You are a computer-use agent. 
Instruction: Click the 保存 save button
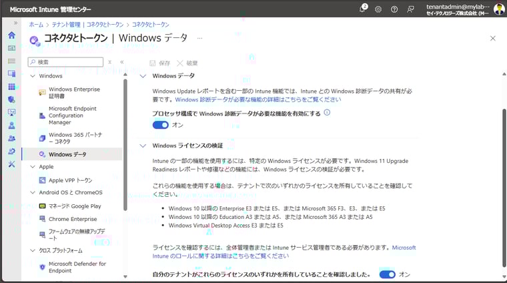tap(159, 63)
